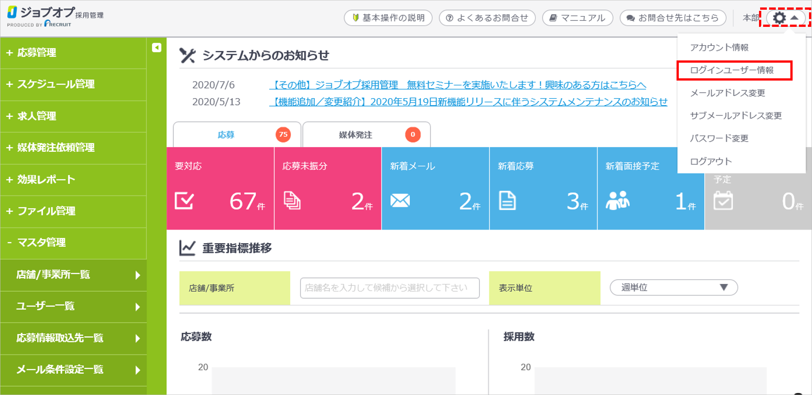This screenshot has width=812, height=395.
Task: Click the マニュアル button
Action: click(x=577, y=18)
